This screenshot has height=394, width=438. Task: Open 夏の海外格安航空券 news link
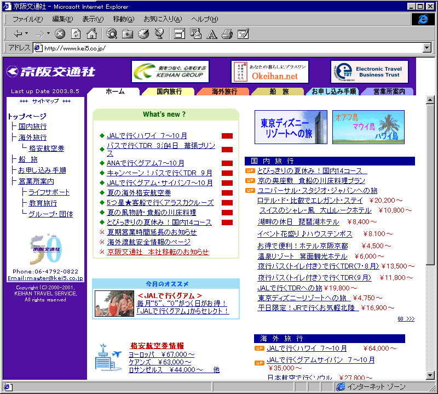[139, 193]
